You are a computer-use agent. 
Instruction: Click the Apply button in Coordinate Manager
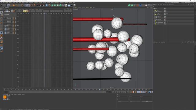pyautogui.click(x=147, y=102)
